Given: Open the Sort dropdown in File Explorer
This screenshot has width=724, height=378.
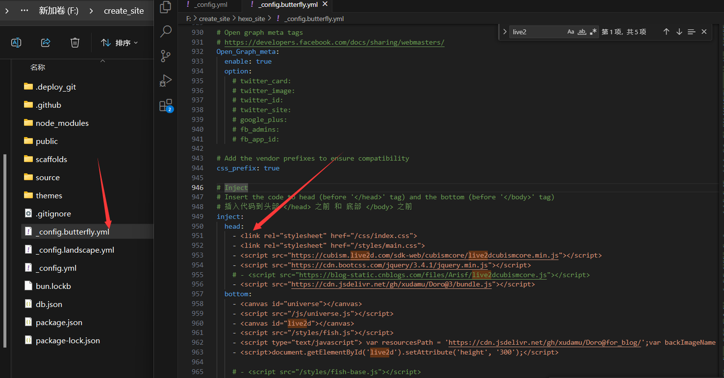Looking at the screenshot, I should [x=119, y=42].
